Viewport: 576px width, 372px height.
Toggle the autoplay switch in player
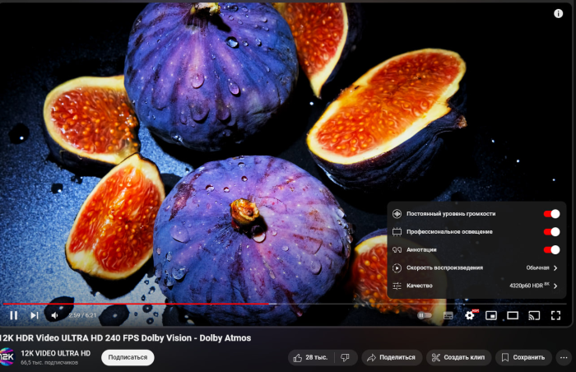point(424,315)
